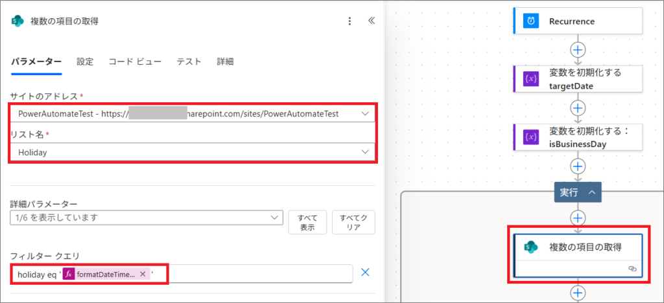The height and width of the screenshot is (303, 664).
Task: Switch to the コード ビュー tab
Action: [x=135, y=62]
